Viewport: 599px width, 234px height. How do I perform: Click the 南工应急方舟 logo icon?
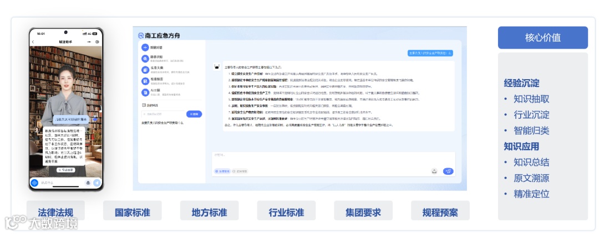click(141, 36)
